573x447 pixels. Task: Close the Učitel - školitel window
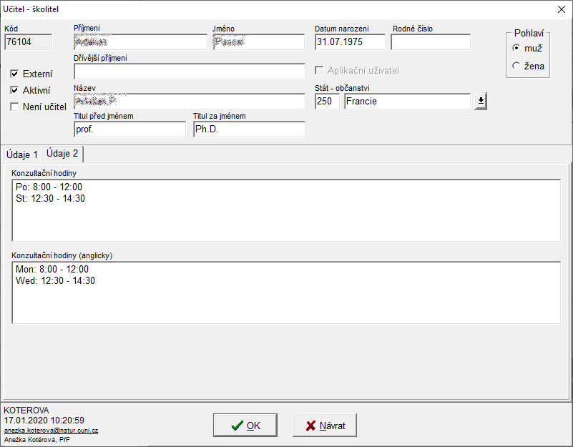point(560,9)
